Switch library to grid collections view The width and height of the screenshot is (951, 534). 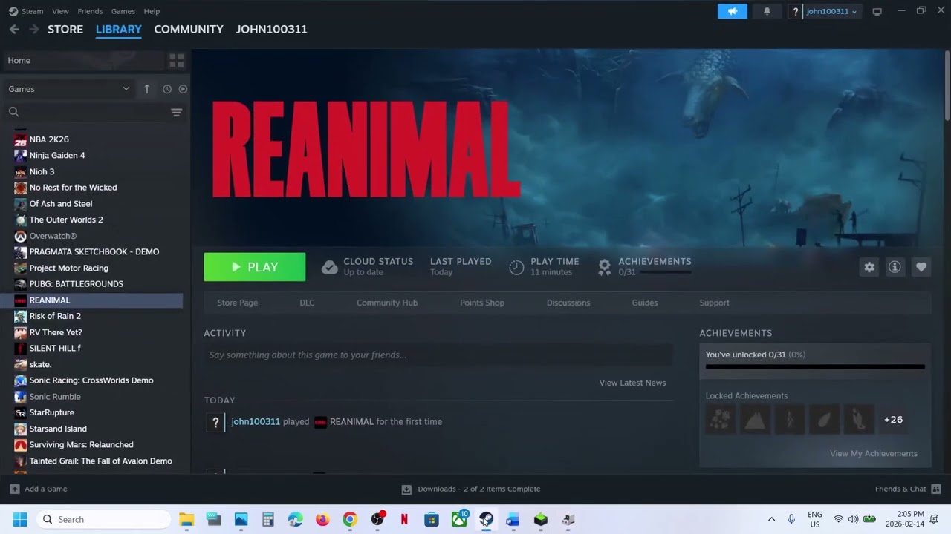pos(176,60)
